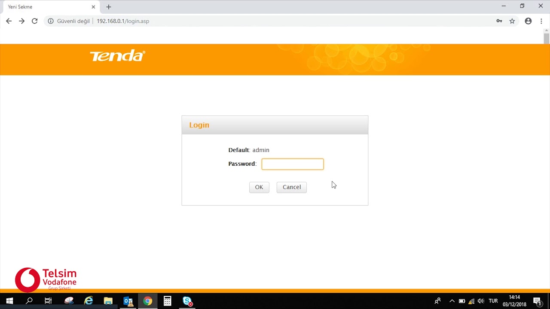
Task: Open the Action Center notifications
Action: (537, 301)
